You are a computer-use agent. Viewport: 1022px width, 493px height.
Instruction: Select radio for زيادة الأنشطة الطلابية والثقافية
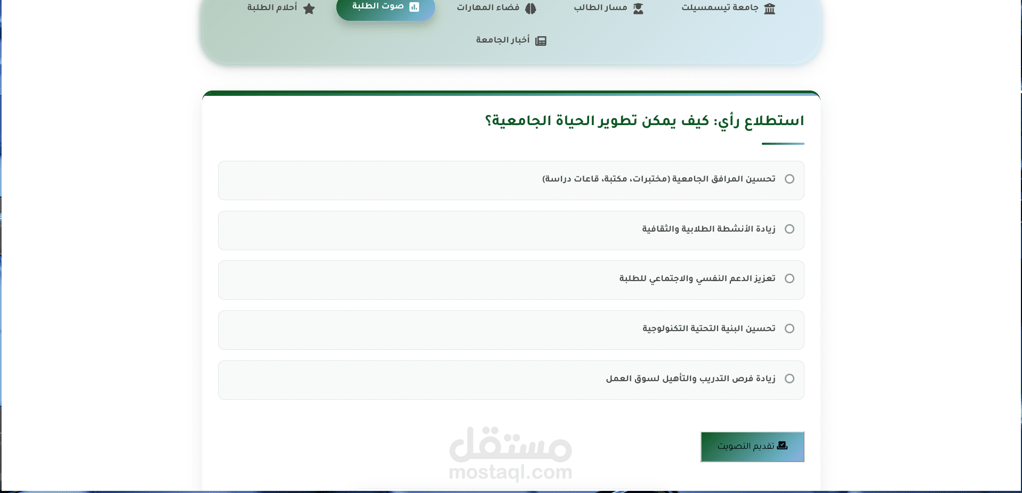[x=790, y=229]
